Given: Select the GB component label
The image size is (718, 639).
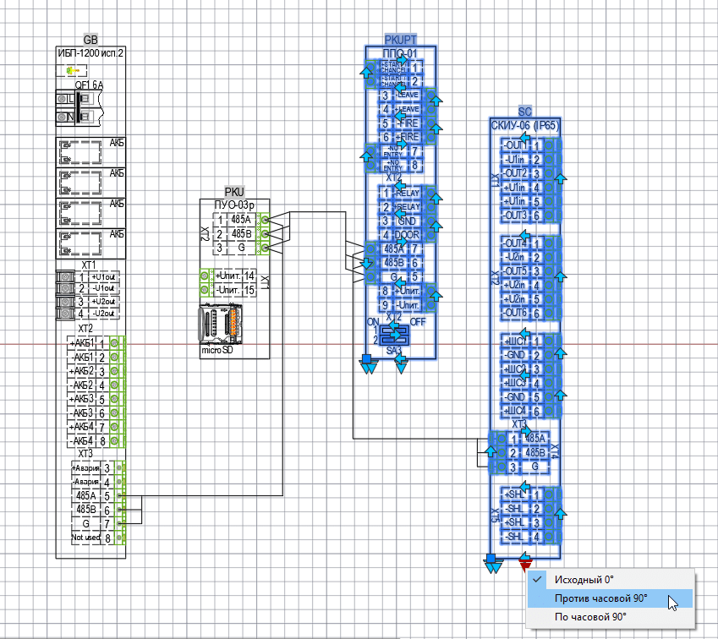Looking at the screenshot, I should point(90,41).
